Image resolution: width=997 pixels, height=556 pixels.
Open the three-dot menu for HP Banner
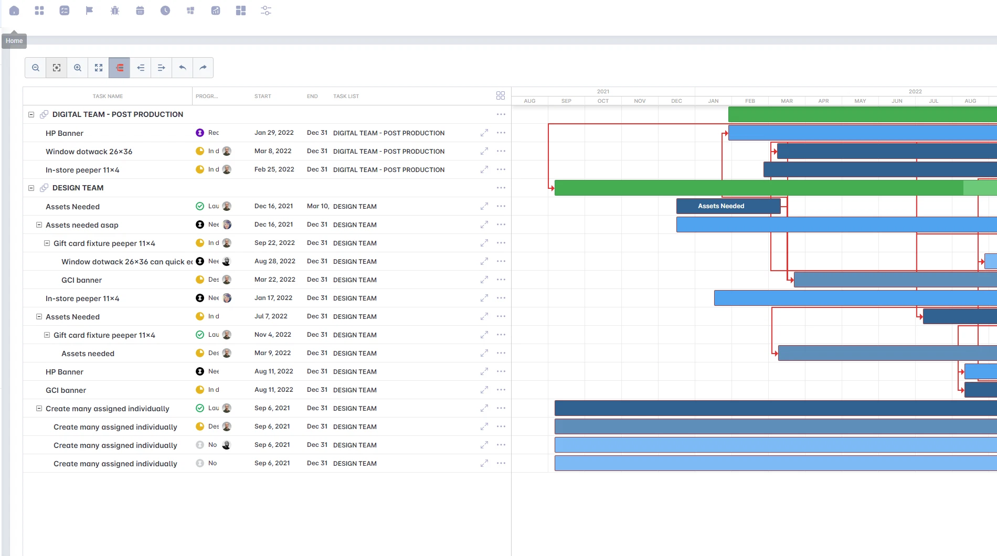[x=501, y=133]
